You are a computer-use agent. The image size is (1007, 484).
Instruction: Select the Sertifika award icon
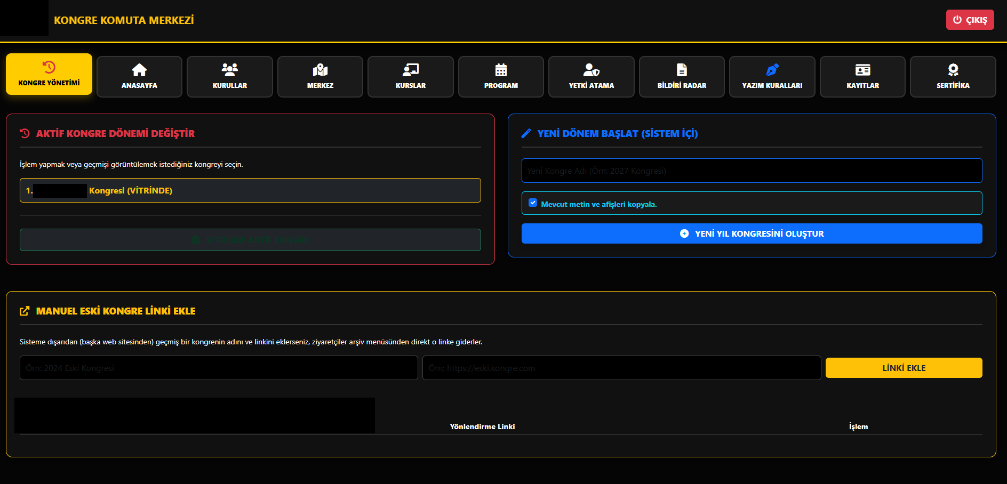[953, 70]
